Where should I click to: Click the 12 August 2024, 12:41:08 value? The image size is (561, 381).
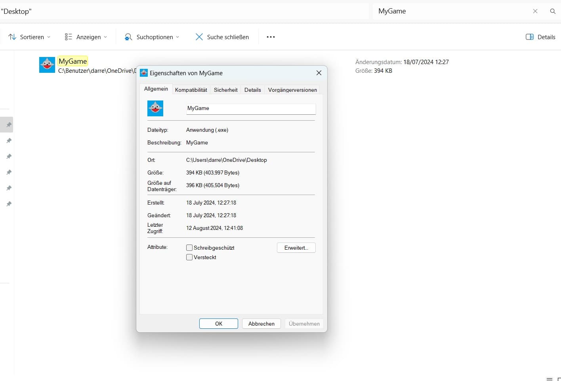point(215,228)
